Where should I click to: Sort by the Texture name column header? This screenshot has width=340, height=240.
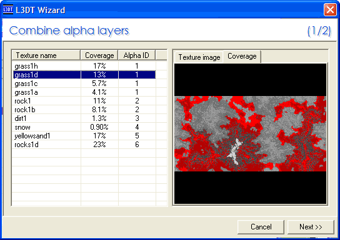[46, 55]
